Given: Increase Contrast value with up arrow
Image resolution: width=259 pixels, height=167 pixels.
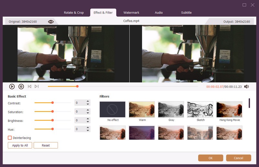Looking at the screenshot, I should coord(88,101).
